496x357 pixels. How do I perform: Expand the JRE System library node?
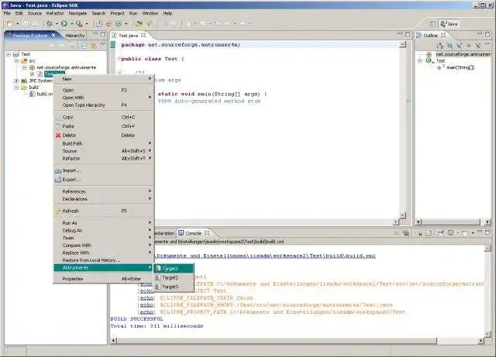click(16, 81)
